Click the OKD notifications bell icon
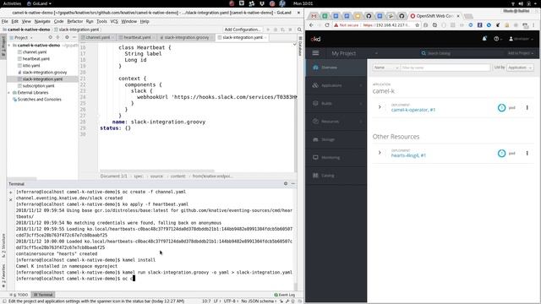 coord(484,39)
